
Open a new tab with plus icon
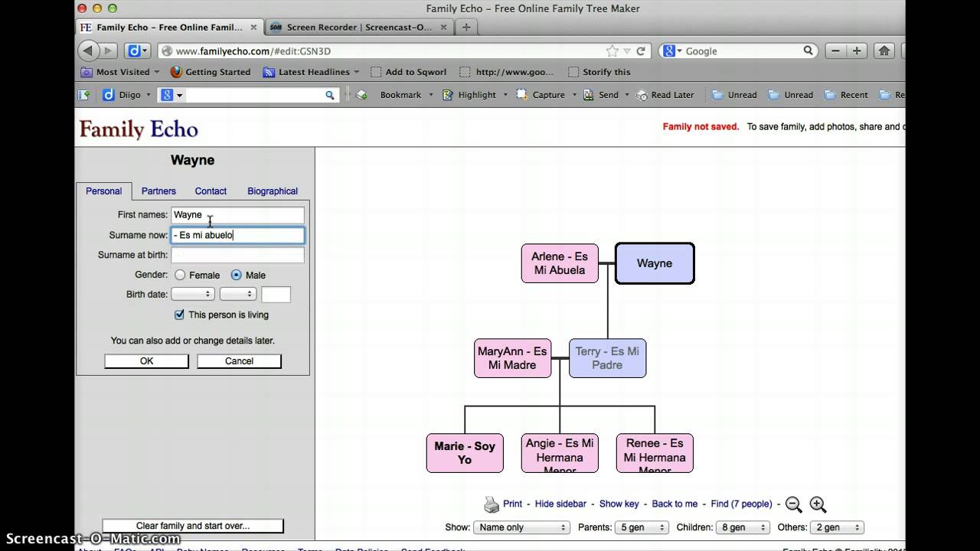point(465,27)
